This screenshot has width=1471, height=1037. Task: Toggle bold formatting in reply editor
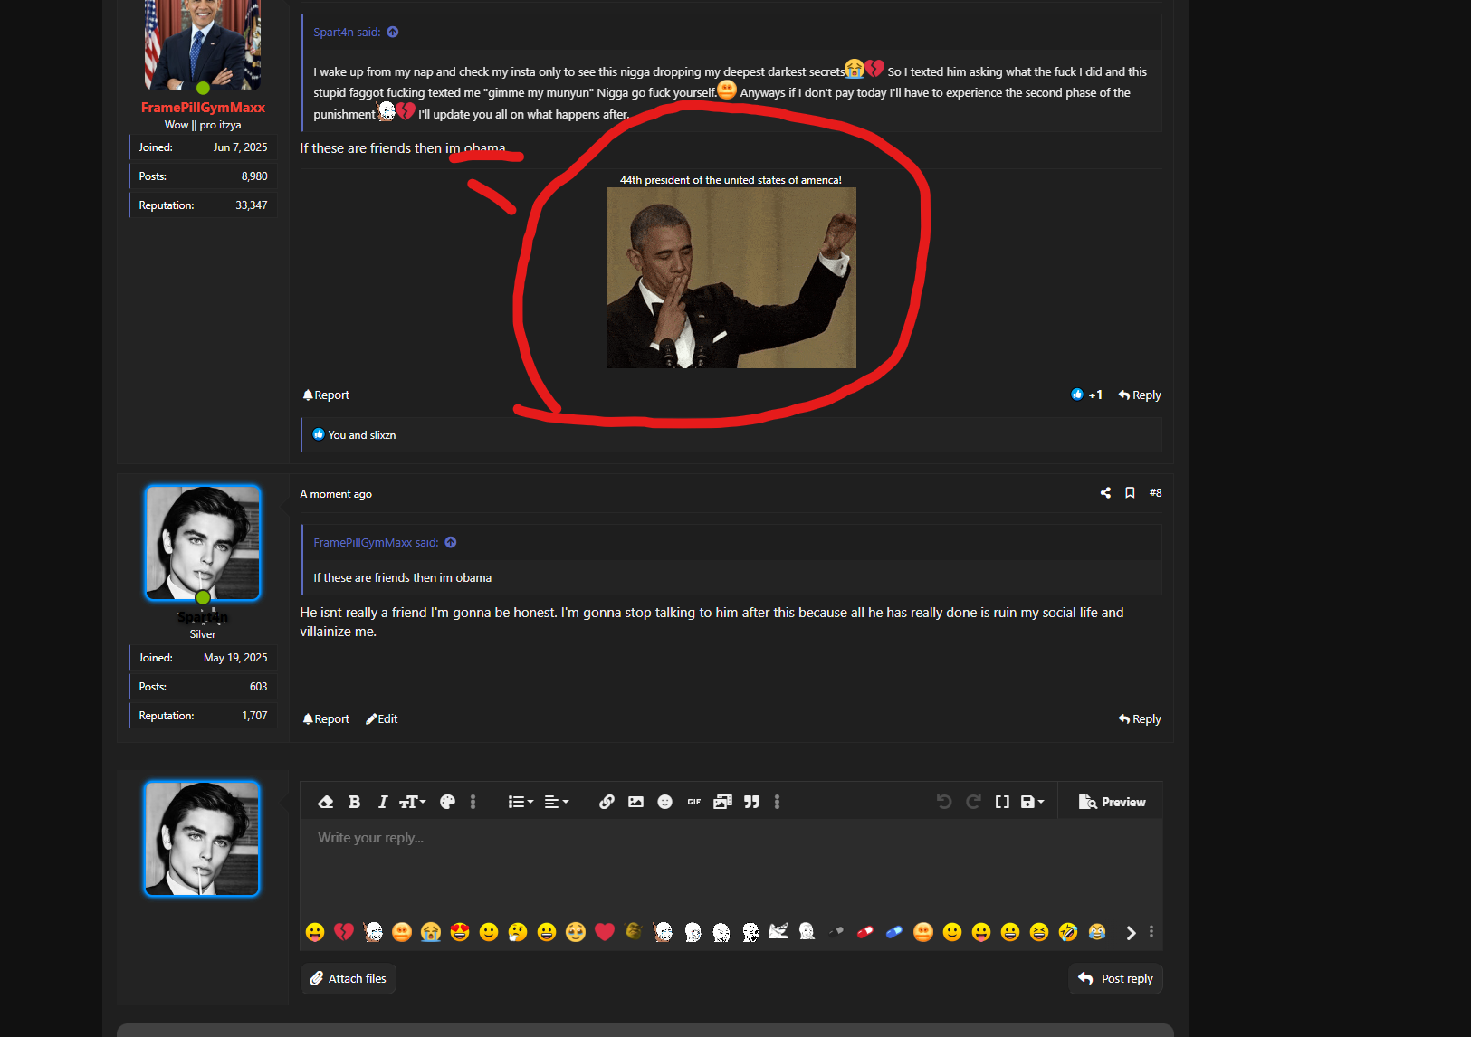(x=355, y=802)
